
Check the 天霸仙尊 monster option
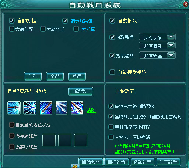click(12, 29)
